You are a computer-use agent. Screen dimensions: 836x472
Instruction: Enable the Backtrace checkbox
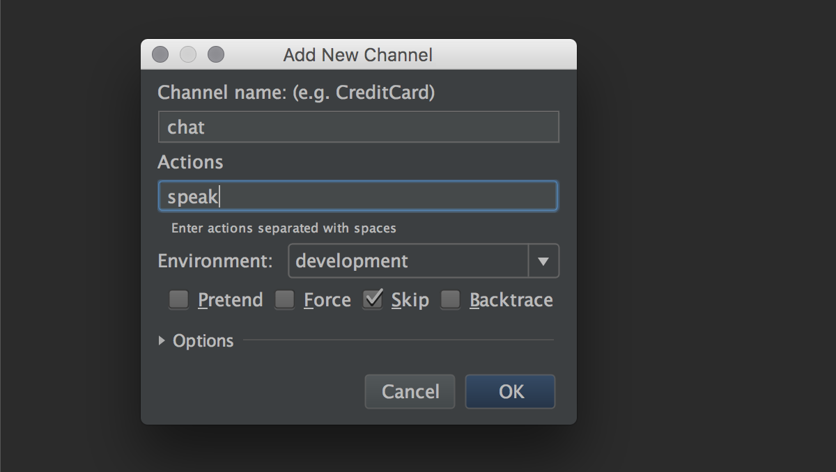[450, 300]
